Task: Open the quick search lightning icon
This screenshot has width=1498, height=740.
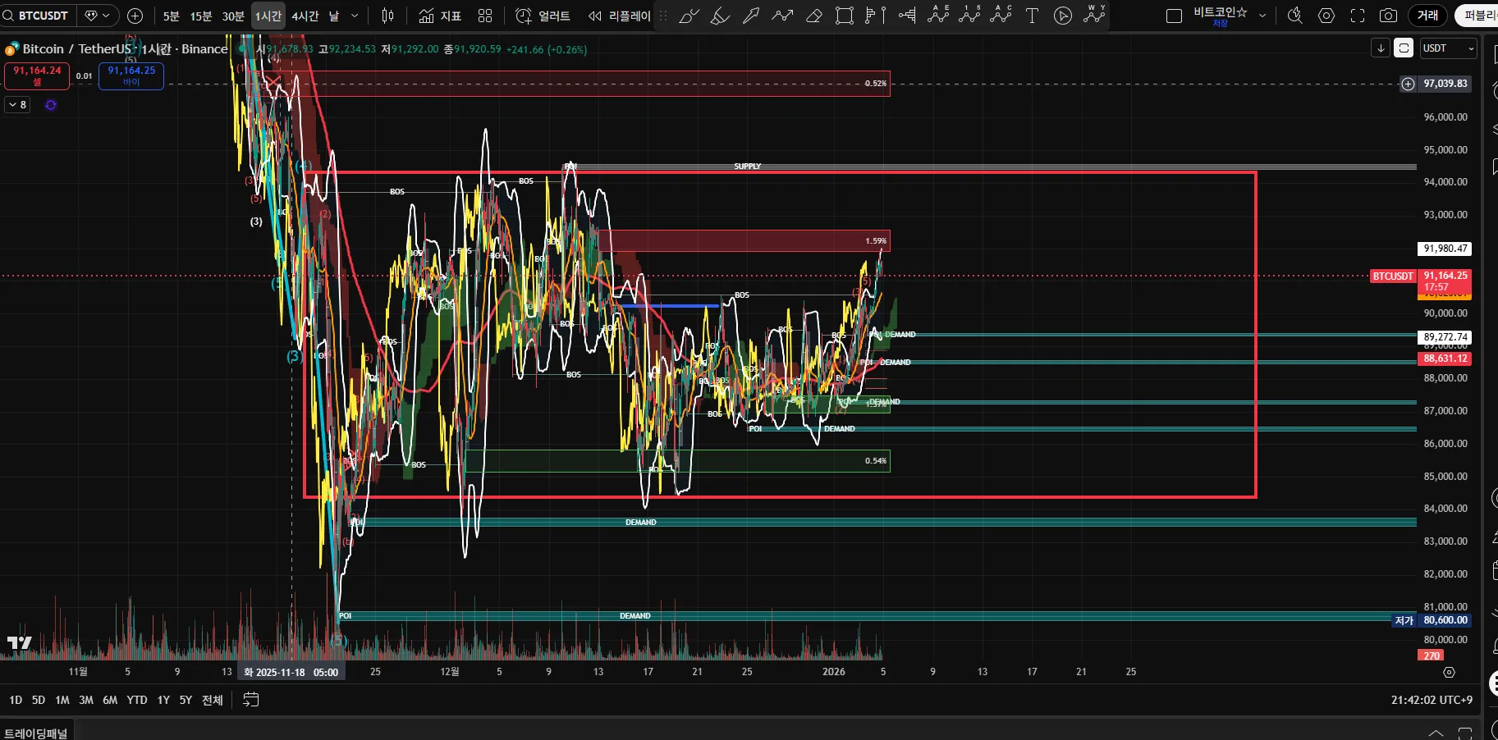Action: point(1295,16)
